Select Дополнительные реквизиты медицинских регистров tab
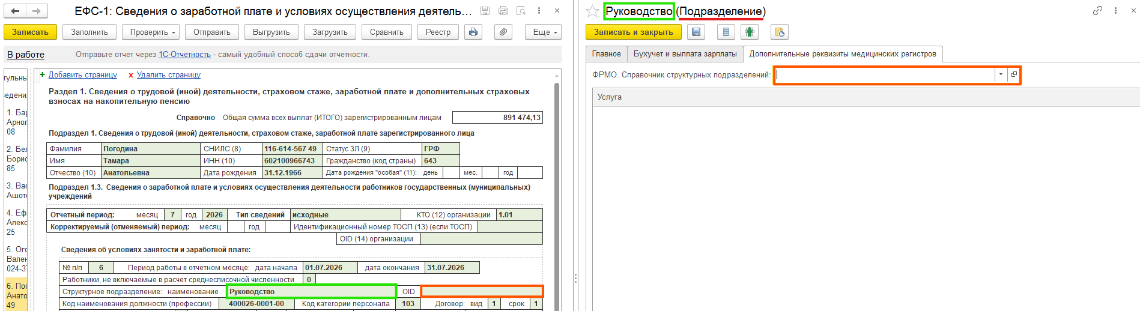 click(843, 53)
